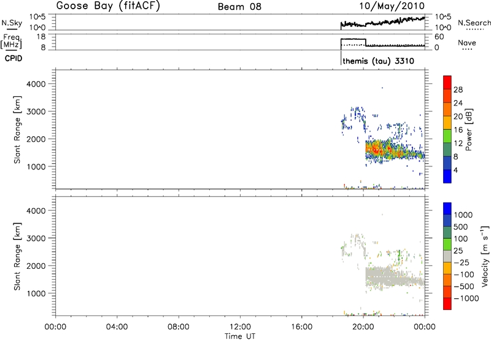Pick the red top segment of Power colorbar
This screenshot has width=491, height=340.
[447, 82]
